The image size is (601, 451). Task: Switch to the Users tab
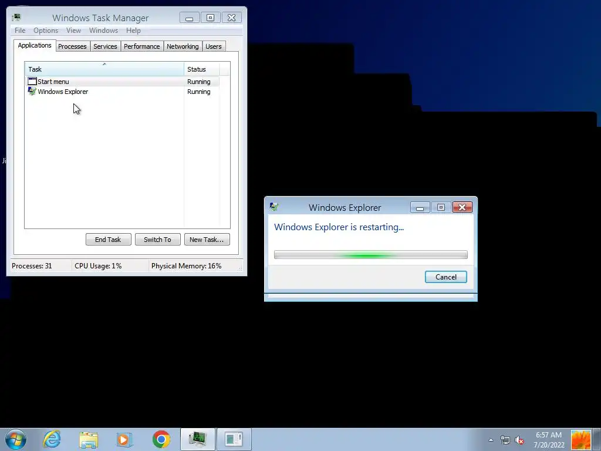(x=214, y=46)
